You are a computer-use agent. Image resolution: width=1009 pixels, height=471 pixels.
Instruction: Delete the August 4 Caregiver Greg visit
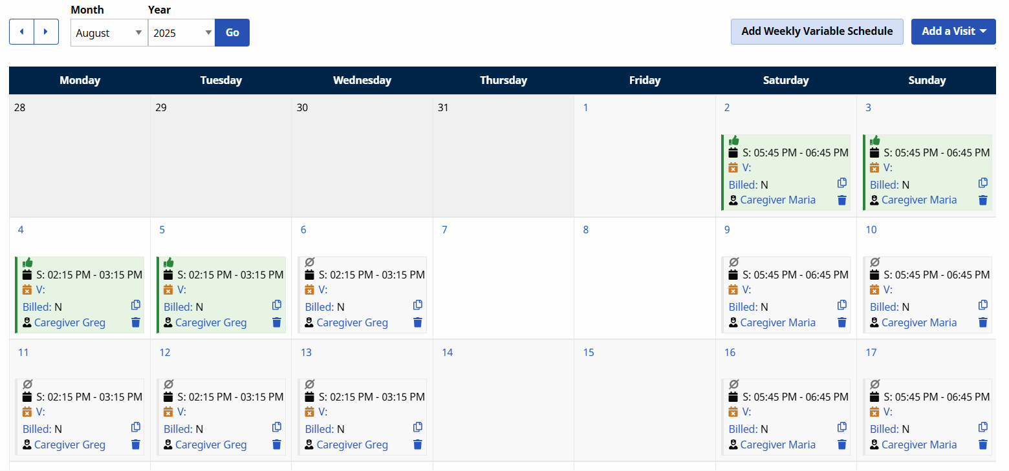136,322
